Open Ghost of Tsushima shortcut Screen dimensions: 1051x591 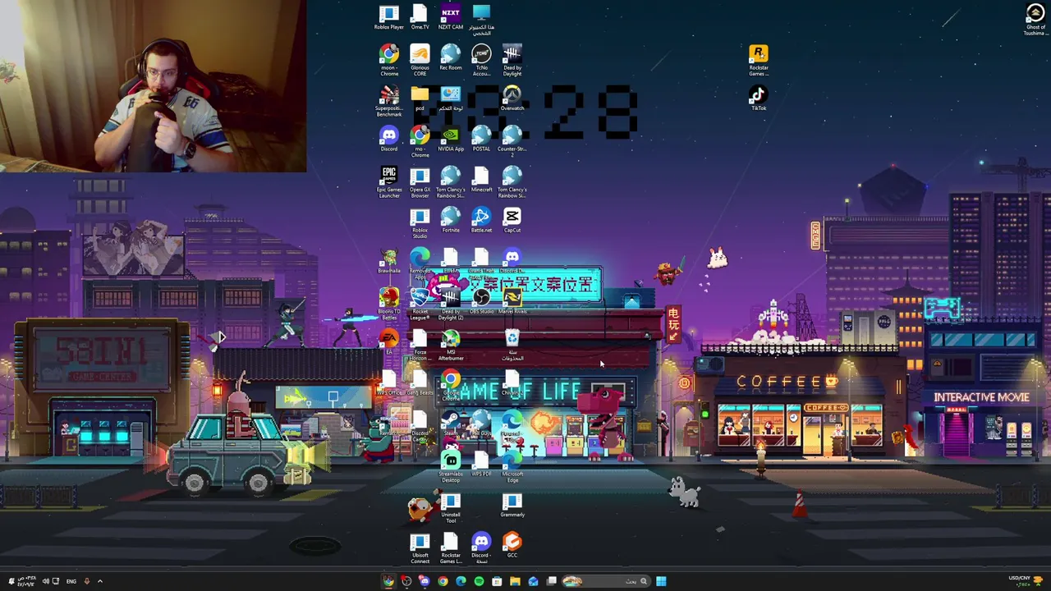click(x=1035, y=20)
